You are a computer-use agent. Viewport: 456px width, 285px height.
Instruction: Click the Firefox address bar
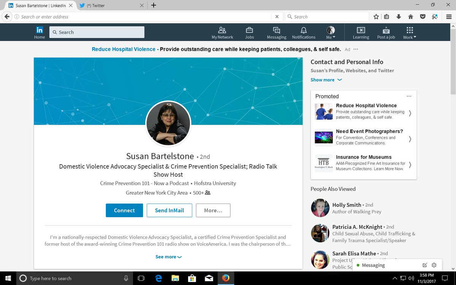142,17
